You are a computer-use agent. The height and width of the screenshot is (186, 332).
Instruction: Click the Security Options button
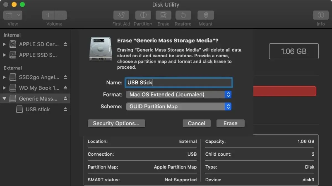(x=116, y=123)
